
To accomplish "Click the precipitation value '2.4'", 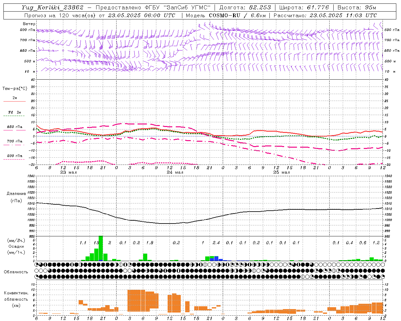I will tap(216, 243).
